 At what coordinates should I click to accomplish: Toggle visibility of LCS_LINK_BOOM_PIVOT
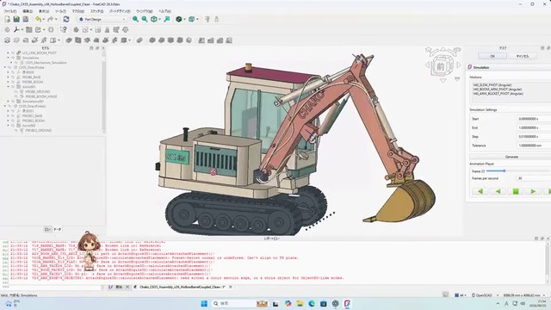pos(13,53)
